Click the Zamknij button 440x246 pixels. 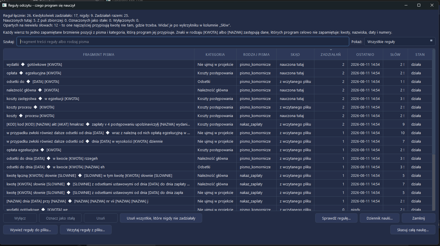pos(419,218)
